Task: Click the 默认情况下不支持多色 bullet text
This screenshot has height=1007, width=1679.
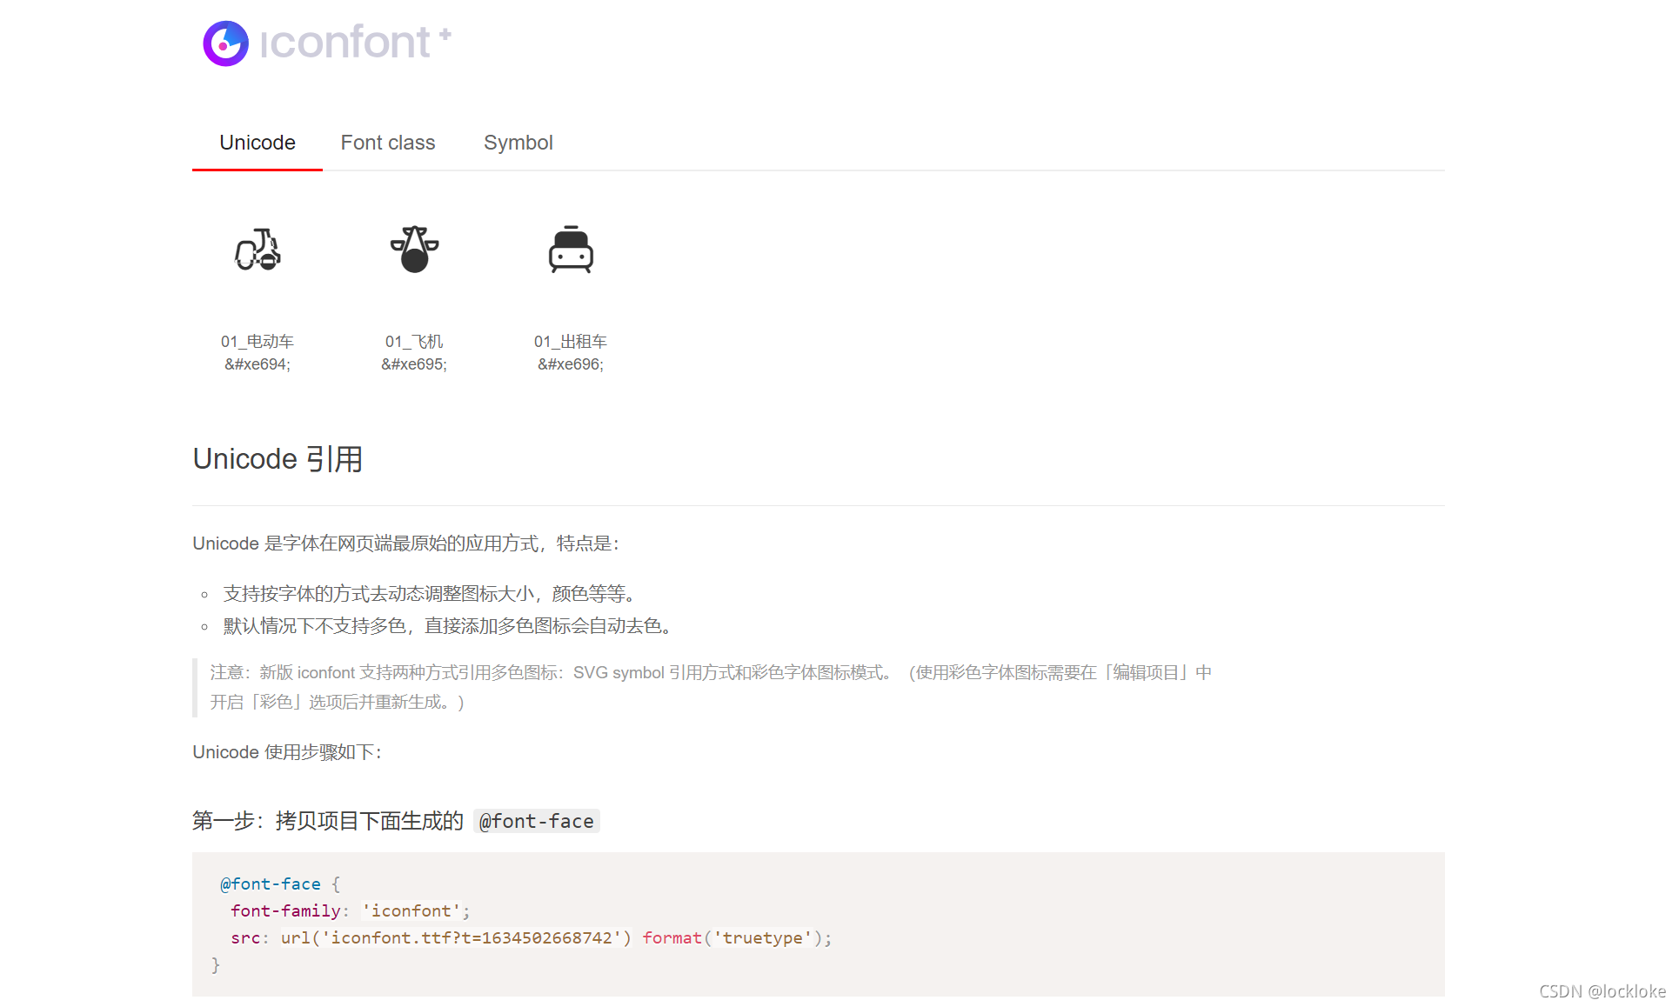Action: (x=451, y=626)
